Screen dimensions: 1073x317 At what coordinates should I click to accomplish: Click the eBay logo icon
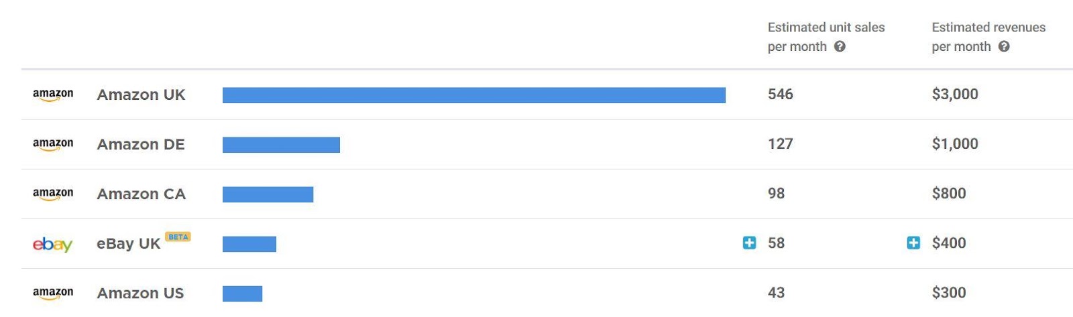coord(52,245)
